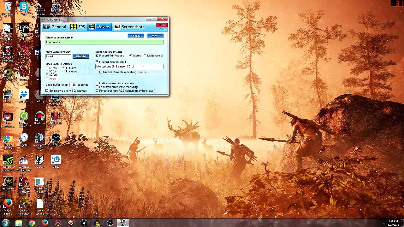Enable Force lossless RGB capture
The height and width of the screenshot is (227, 404).
coord(97,91)
